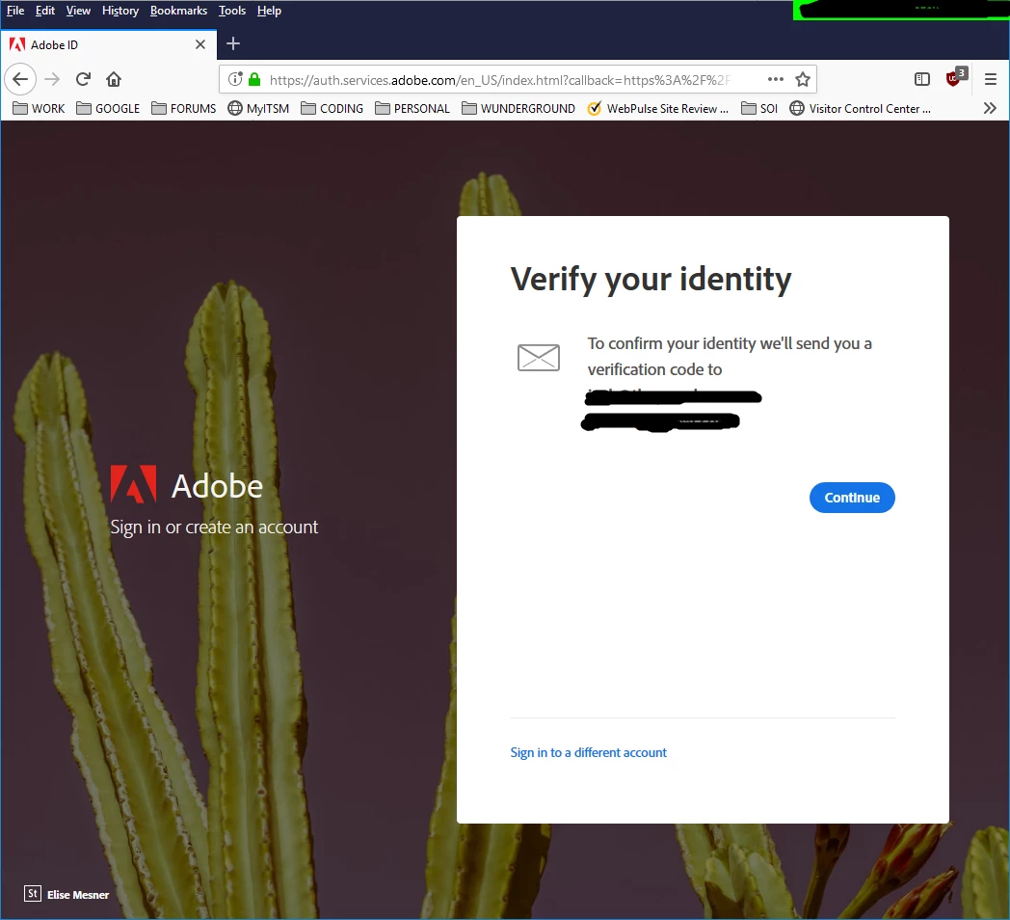Open the Bookmarks menu
Viewport: 1010px width, 920px height.
pos(178,11)
